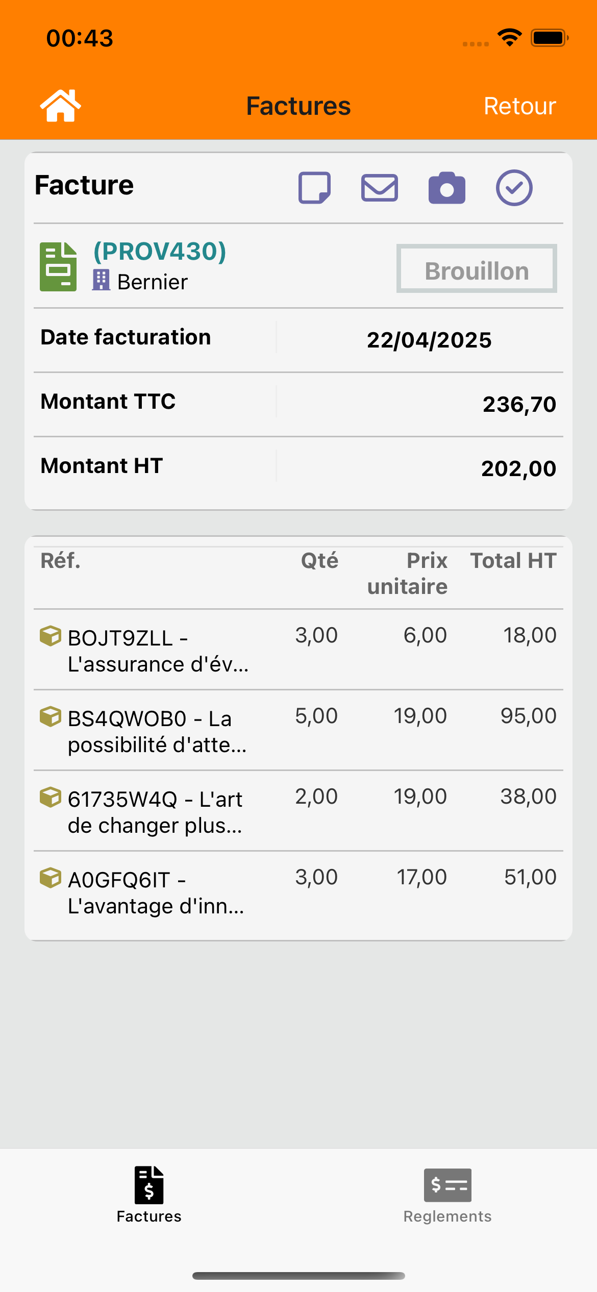
Task: Send invoice via envelope icon
Action: [380, 188]
